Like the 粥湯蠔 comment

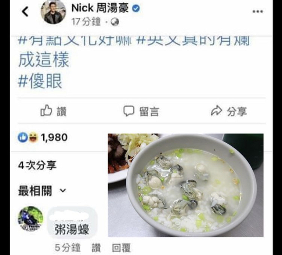click(96, 248)
